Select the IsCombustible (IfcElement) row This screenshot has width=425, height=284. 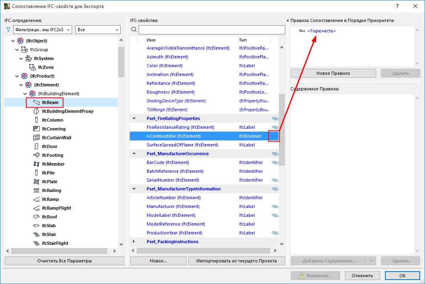coord(204,136)
